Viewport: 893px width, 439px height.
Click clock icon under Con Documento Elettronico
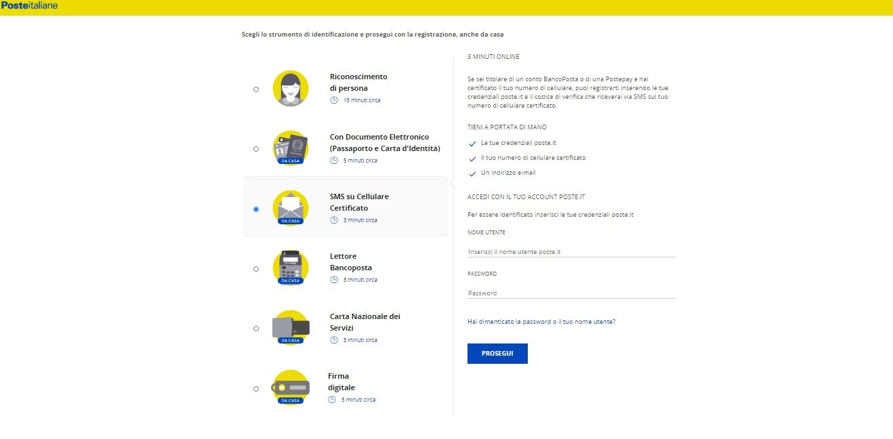[334, 161]
